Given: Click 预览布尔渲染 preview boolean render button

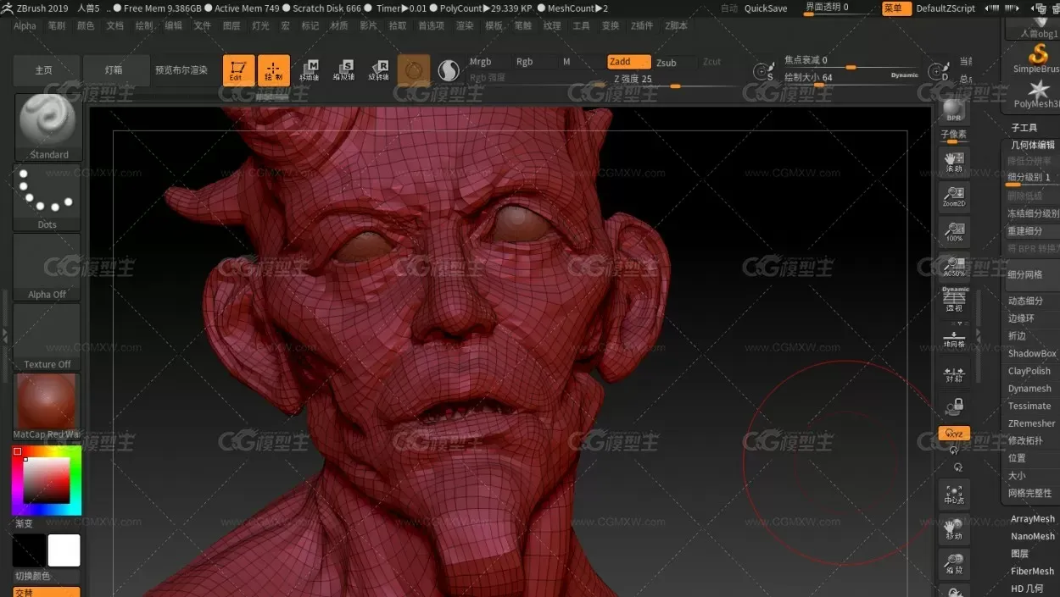Looking at the screenshot, I should coord(181,70).
